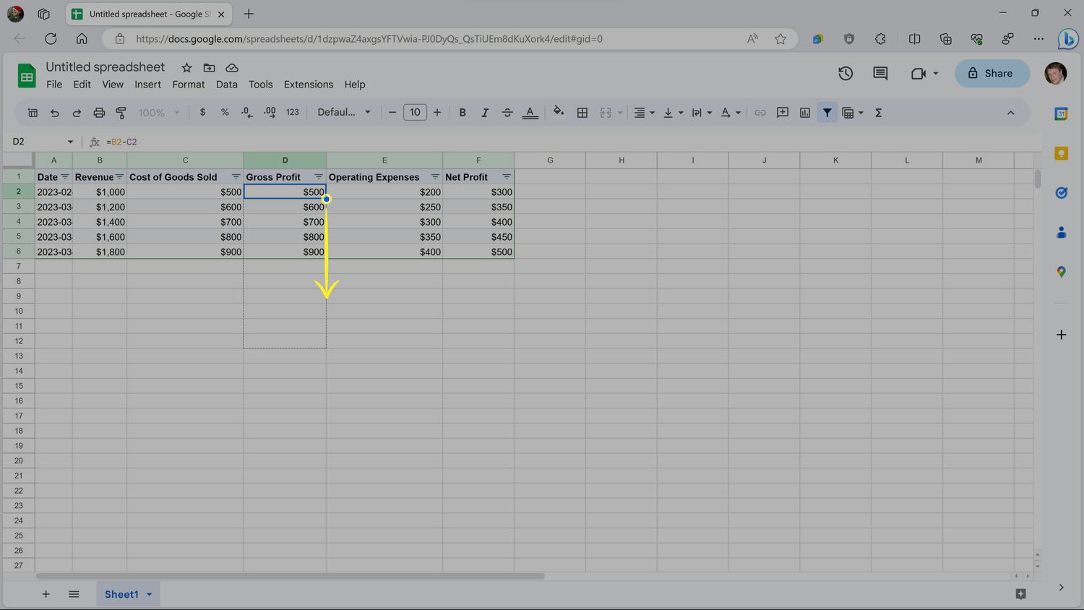
Task: Open the comments history icon
Action: tap(880, 73)
